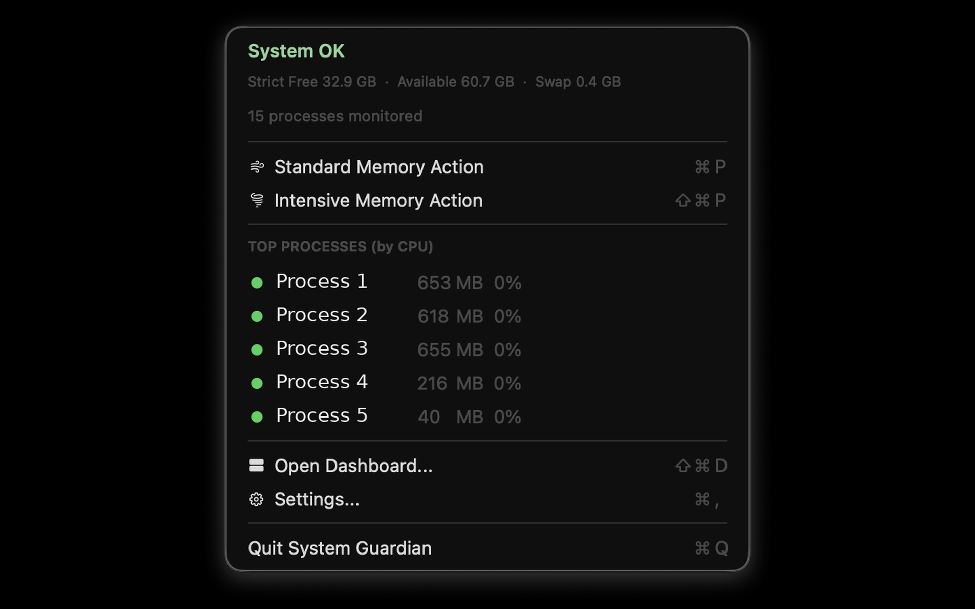Select the Standard Memory Action entry
This screenshot has width=975, height=609.
[379, 167]
